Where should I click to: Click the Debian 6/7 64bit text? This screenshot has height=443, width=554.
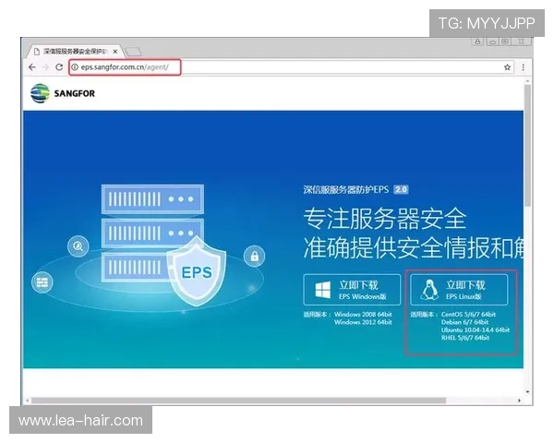[x=464, y=322]
